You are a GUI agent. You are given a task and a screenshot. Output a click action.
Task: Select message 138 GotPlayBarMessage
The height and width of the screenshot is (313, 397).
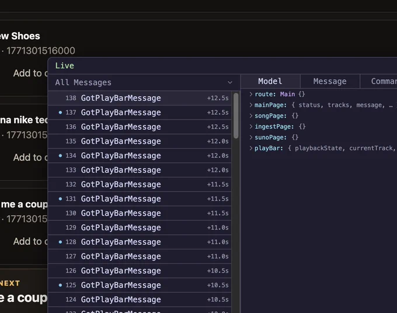tap(140, 98)
